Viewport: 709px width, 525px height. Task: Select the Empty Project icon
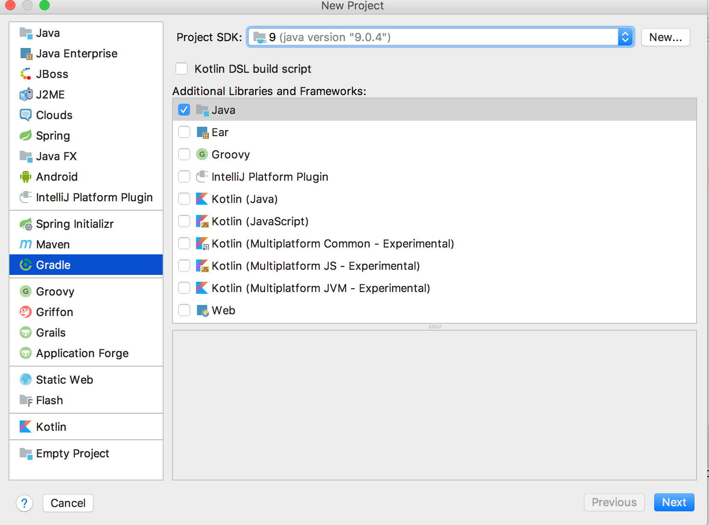26,453
